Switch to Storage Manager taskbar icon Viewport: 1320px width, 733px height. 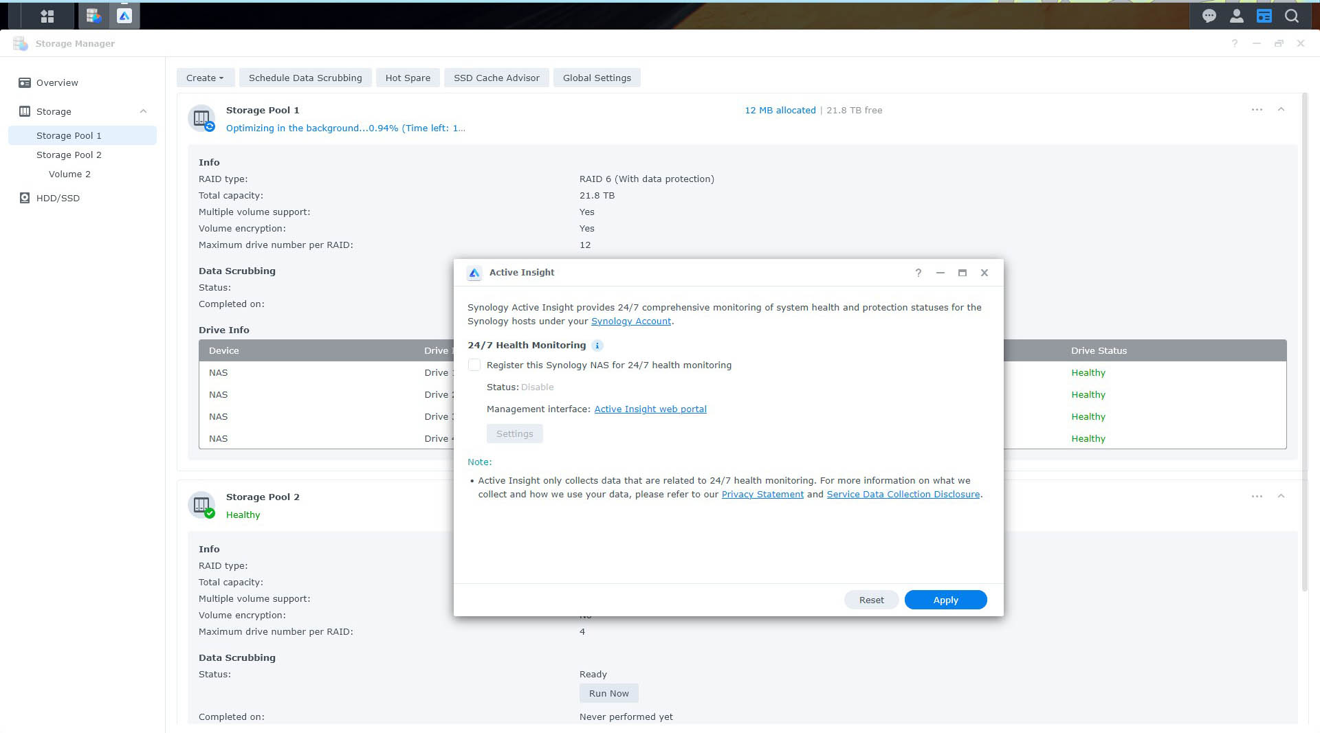tap(93, 16)
